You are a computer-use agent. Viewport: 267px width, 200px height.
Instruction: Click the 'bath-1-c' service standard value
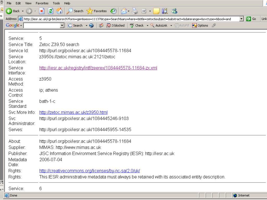tap(47, 101)
